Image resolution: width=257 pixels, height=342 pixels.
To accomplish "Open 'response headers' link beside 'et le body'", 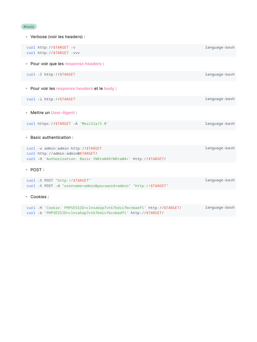I will (74, 89).
